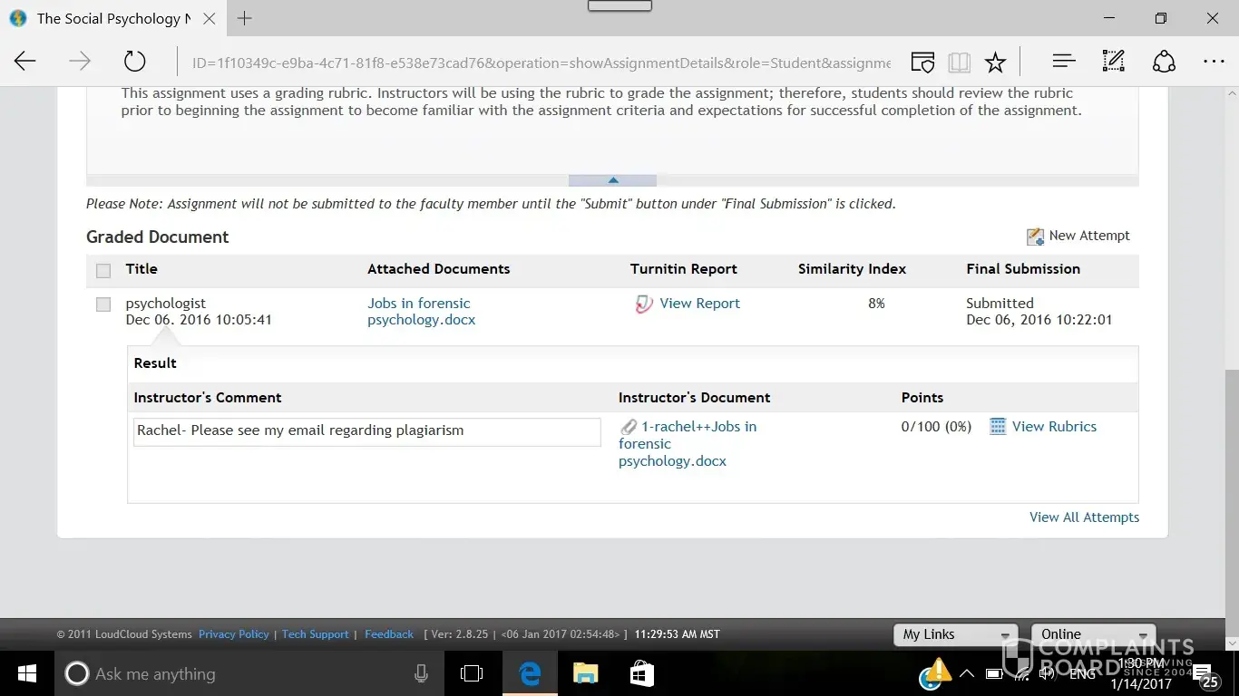Image resolution: width=1239 pixels, height=696 pixels.
Task: Click the View Rubrics grid icon
Action: click(x=998, y=427)
